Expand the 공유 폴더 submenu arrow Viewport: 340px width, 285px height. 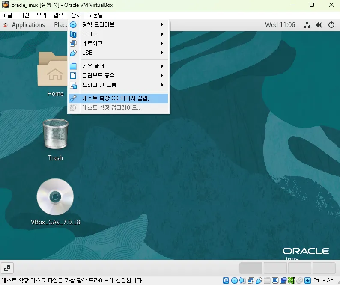[162, 66]
